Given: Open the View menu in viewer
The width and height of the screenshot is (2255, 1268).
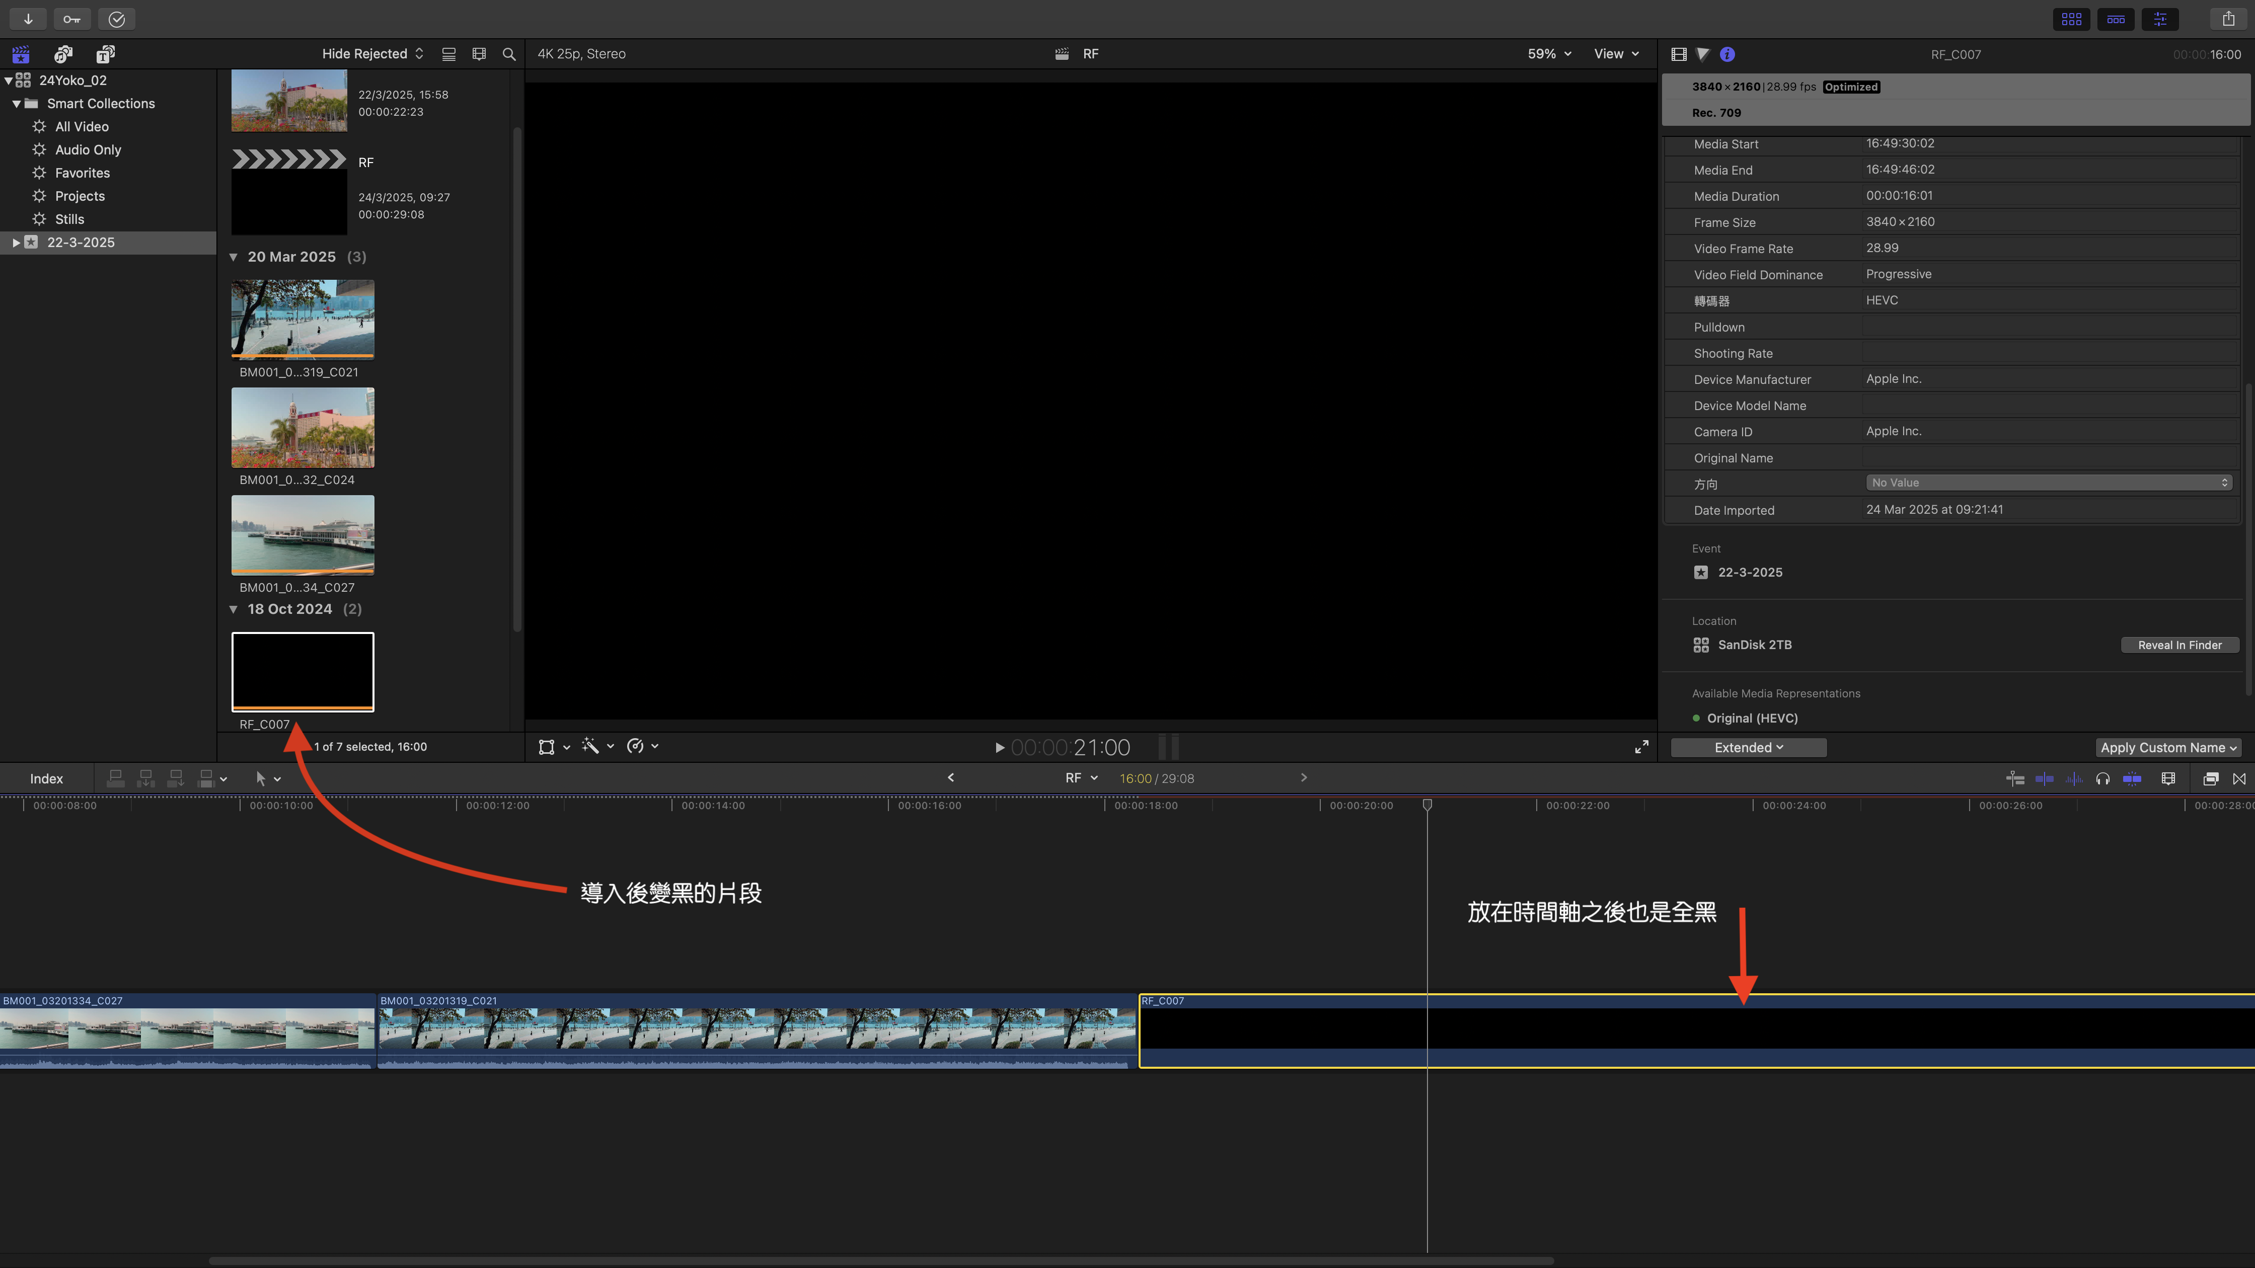Looking at the screenshot, I should (x=1616, y=54).
